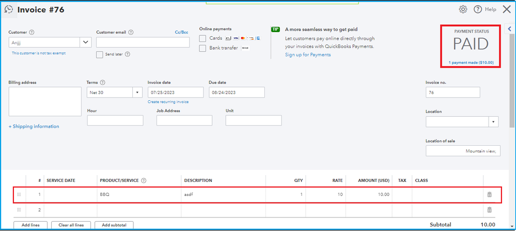
Task: Open the Terms Net 30 dropdown
Action: click(x=137, y=93)
